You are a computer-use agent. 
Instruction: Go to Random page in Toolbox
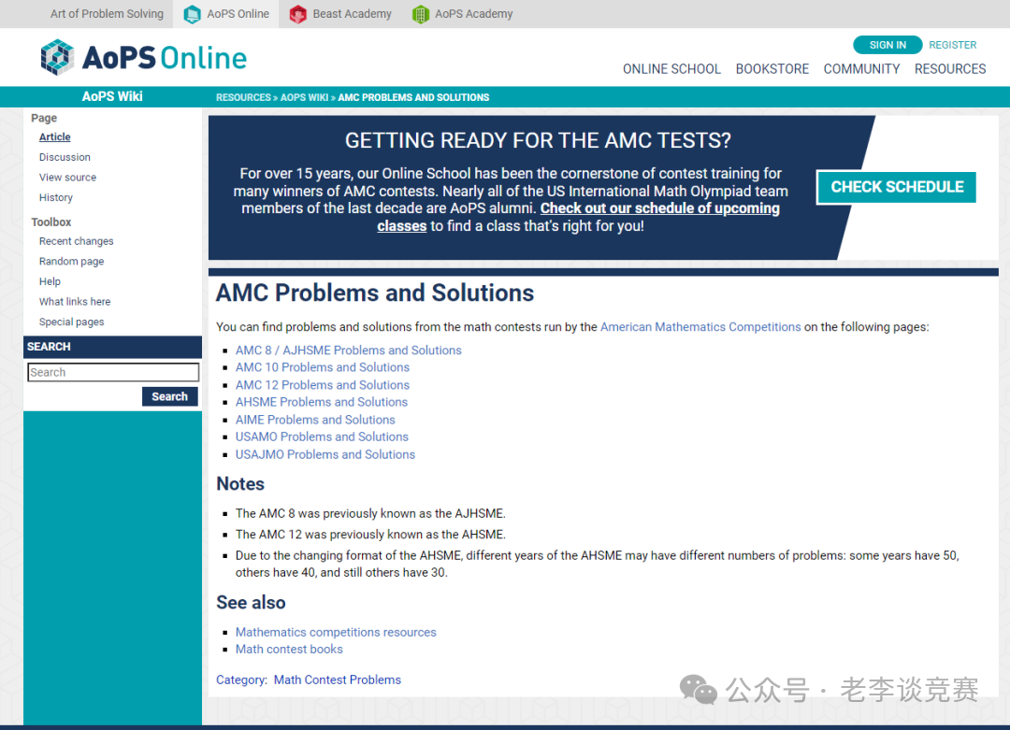71,262
